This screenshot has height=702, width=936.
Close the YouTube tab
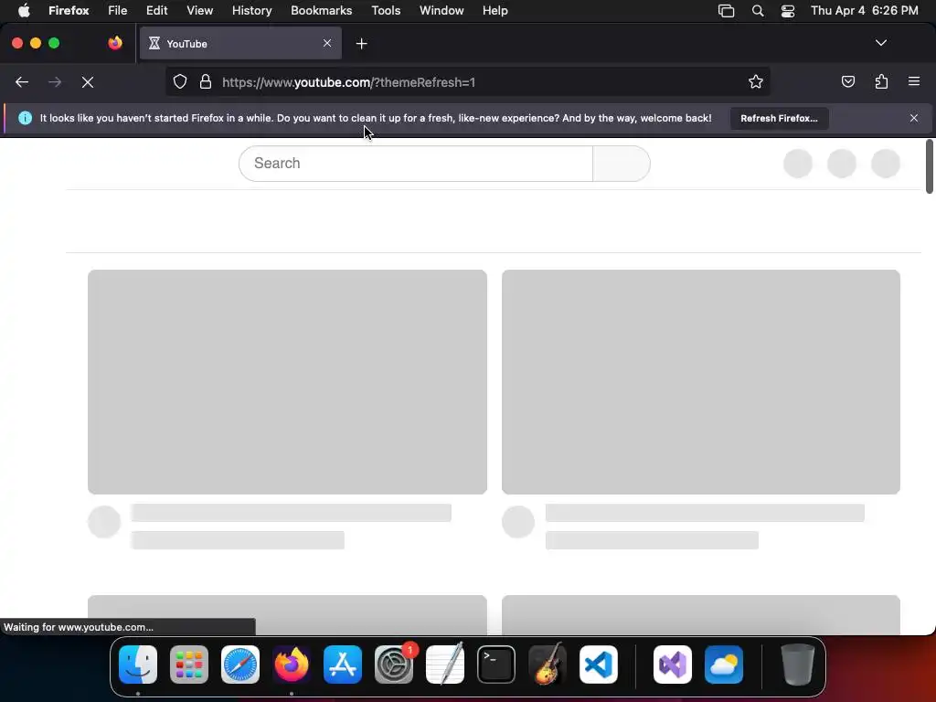coord(327,43)
